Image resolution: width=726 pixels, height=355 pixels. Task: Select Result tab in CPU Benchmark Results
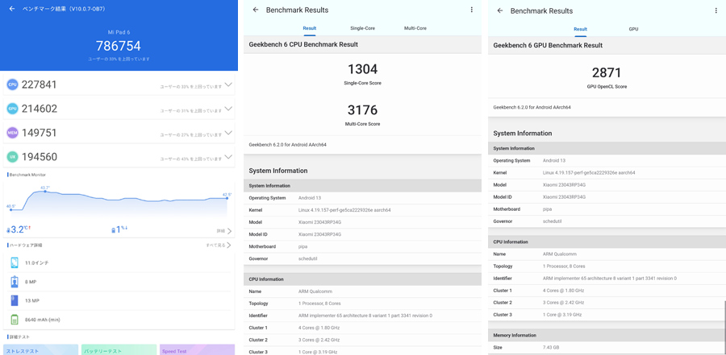click(x=309, y=28)
